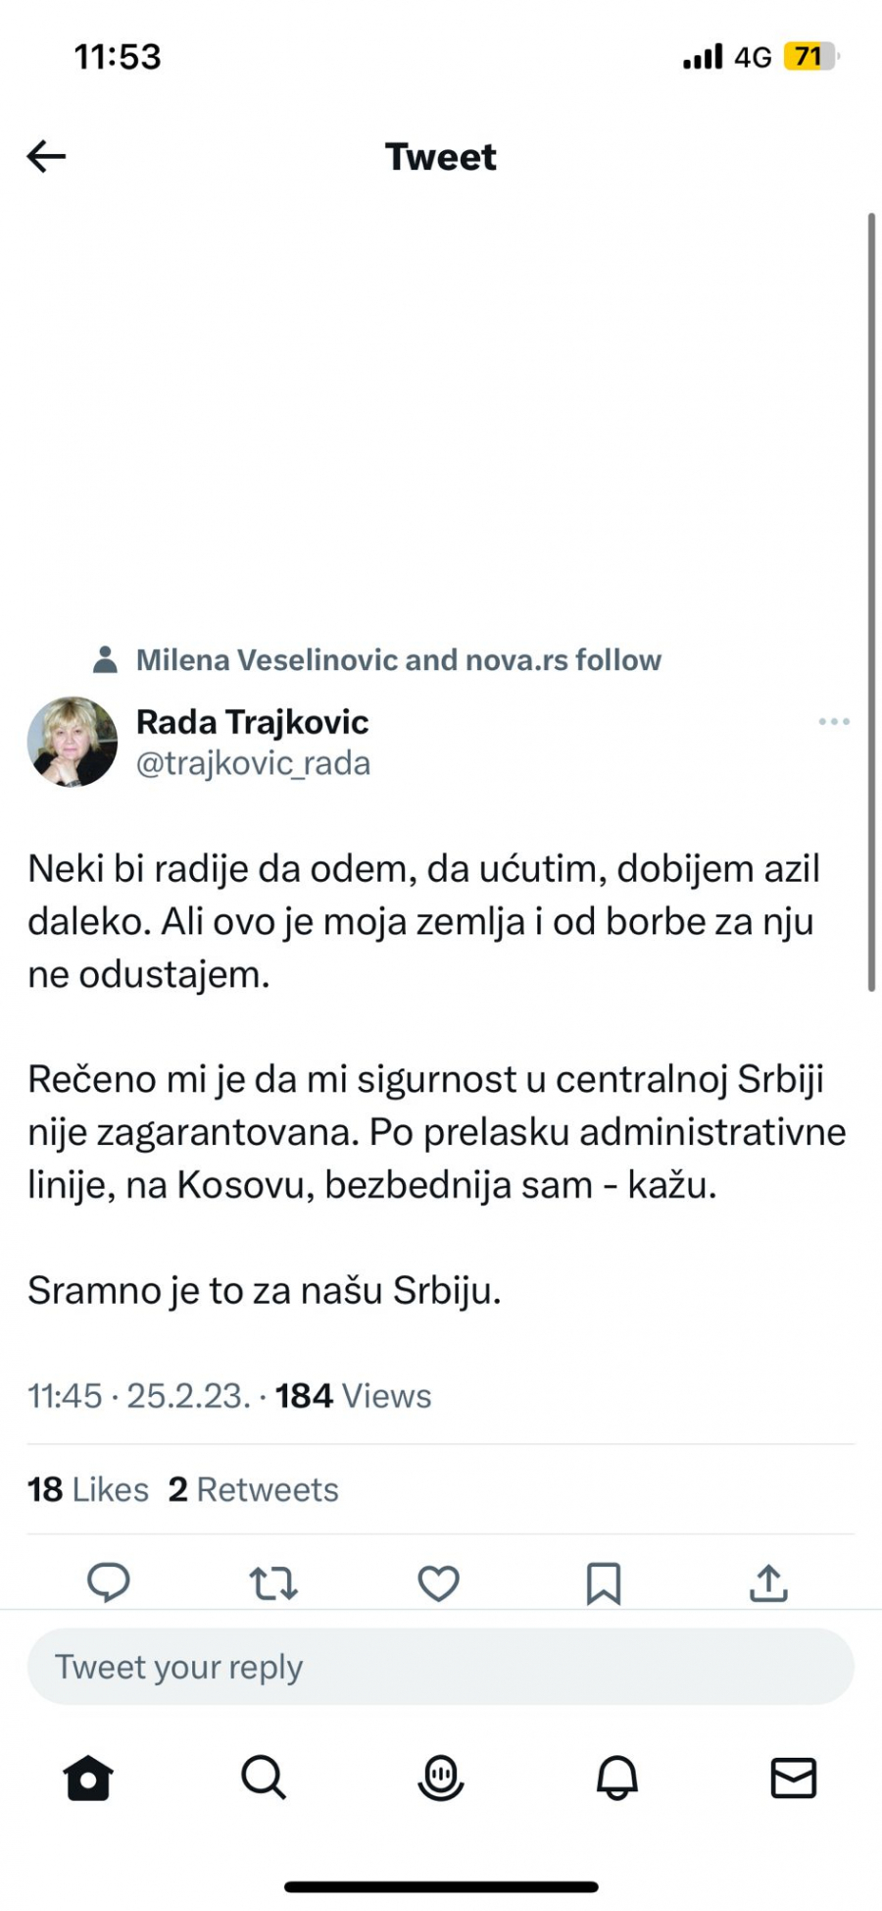Image resolution: width=882 pixels, height=1911 pixels.
Task: Go to the Home timeline
Action: (x=88, y=1778)
